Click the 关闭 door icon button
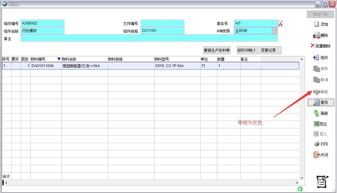The height and width of the screenshot is (193, 337). tap(321, 155)
